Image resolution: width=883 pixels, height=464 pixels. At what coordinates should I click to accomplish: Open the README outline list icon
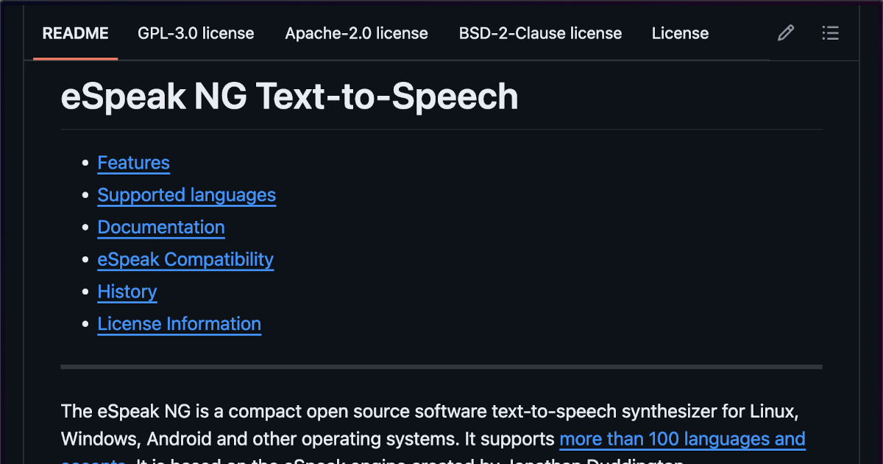pos(830,32)
